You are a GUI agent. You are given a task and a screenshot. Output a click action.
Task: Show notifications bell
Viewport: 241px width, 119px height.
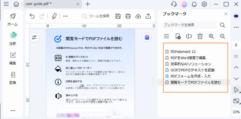click(194, 4)
